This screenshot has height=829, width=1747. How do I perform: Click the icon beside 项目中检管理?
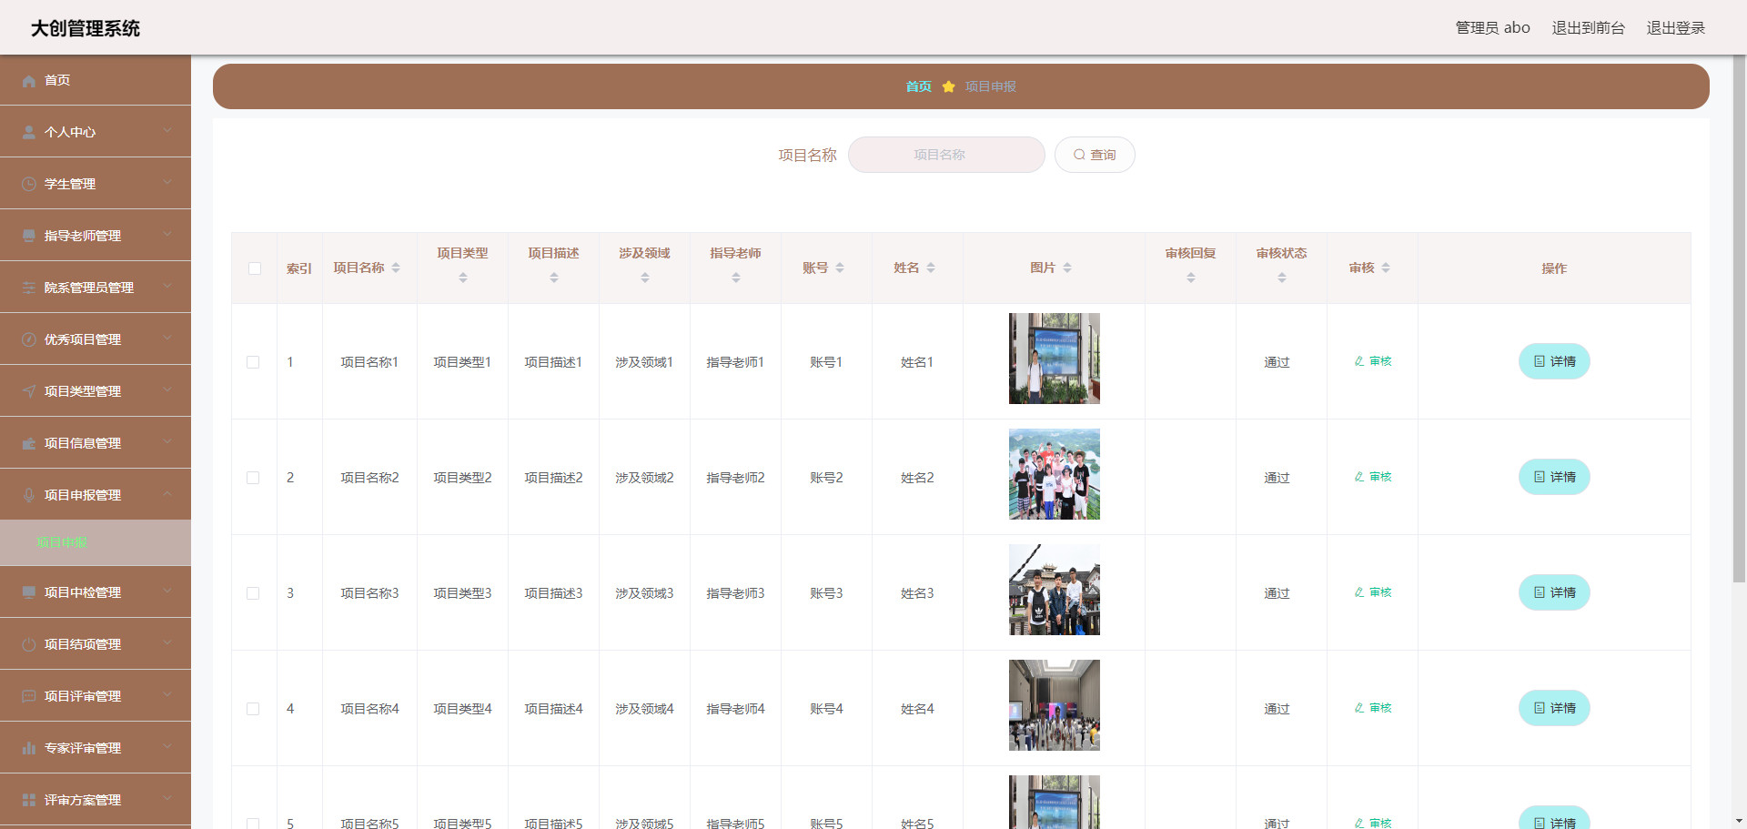coord(29,593)
